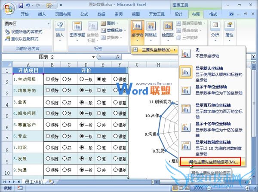Undo the last action in Quick Access toolbar
Image resolution: width=258 pixels, height=192 pixels.
(x=28, y=6)
